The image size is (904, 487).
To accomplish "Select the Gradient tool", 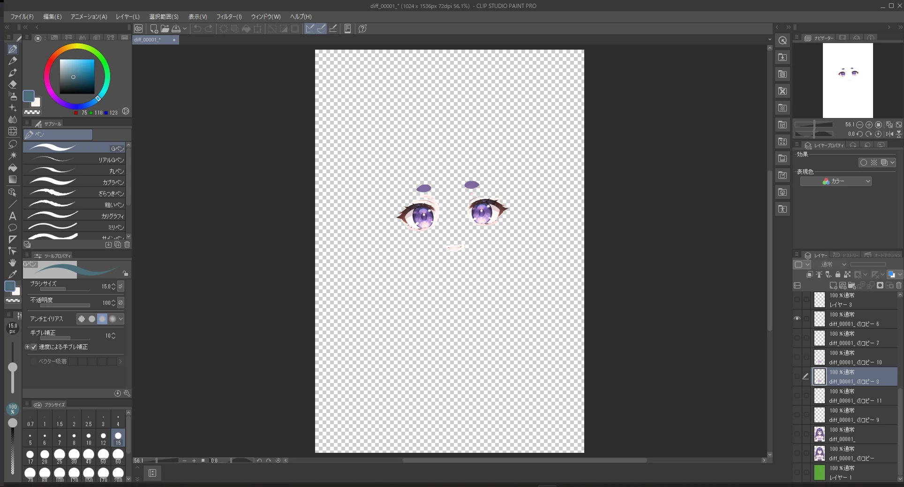I will pos(13,179).
